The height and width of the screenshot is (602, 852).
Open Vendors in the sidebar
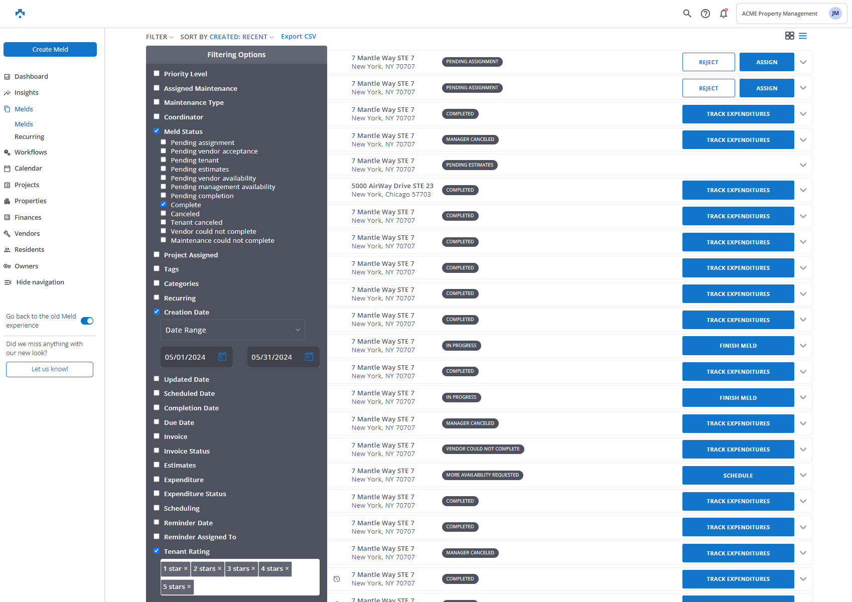pos(27,234)
